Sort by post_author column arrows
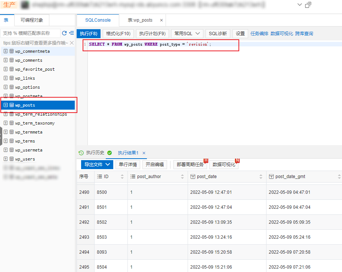The width and height of the screenshot is (342, 272). pyautogui.click(x=182, y=177)
